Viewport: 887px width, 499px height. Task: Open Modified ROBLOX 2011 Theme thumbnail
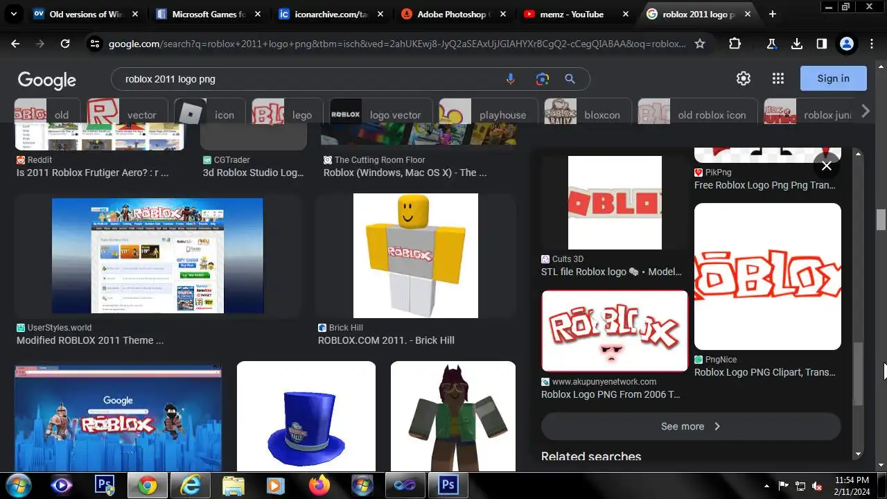[157, 256]
